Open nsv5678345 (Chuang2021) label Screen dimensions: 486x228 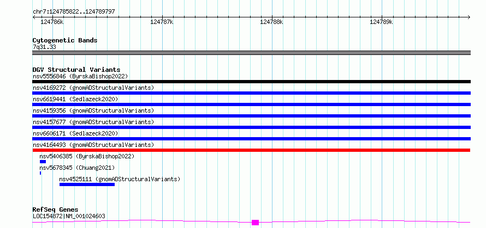77,168
